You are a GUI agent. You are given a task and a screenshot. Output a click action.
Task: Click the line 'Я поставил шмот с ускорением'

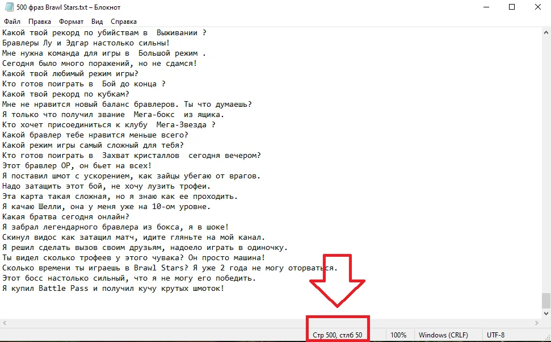tap(132, 176)
